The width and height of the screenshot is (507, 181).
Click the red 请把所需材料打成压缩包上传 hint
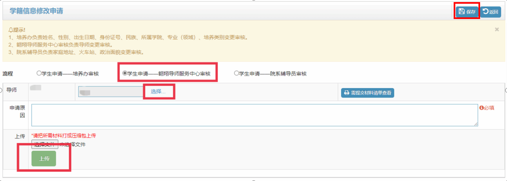[64, 136]
